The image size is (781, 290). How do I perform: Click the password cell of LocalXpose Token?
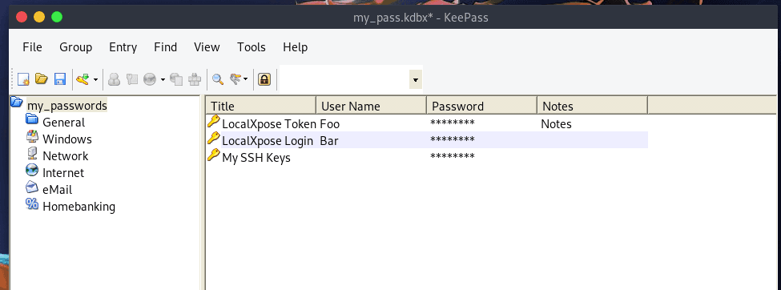(x=453, y=123)
